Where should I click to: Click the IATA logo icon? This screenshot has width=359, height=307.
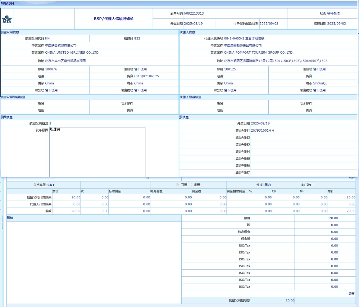[6, 19]
